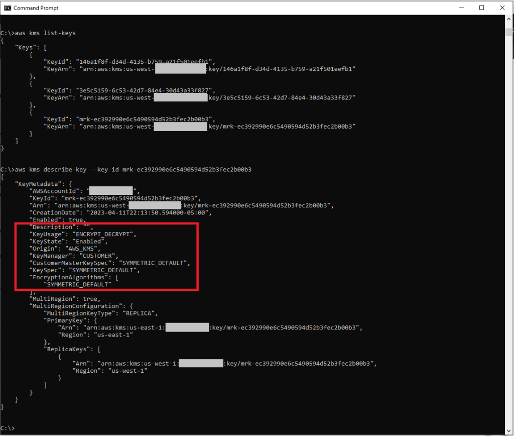Screen dimensions: 514x436
Task: Click the PrimaryKey Arn us-east-1 line
Action: pyautogui.click(x=210, y=328)
